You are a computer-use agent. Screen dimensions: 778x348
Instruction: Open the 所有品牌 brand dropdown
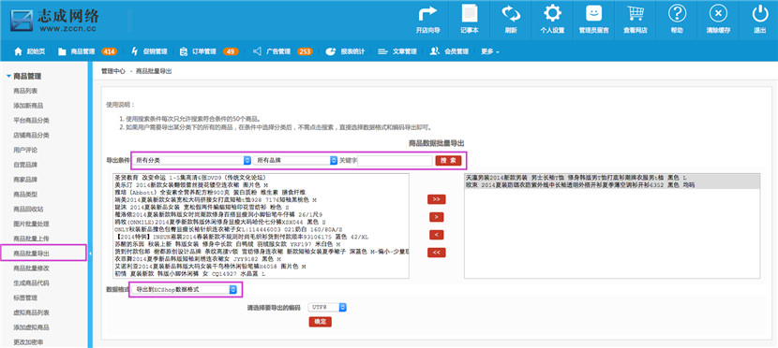(295, 160)
